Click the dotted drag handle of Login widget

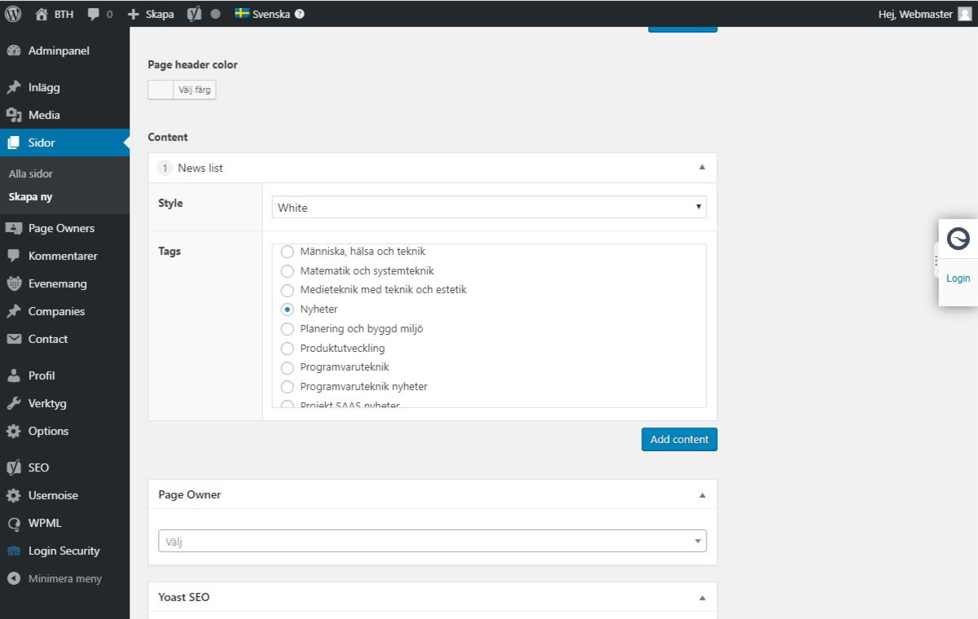point(936,261)
